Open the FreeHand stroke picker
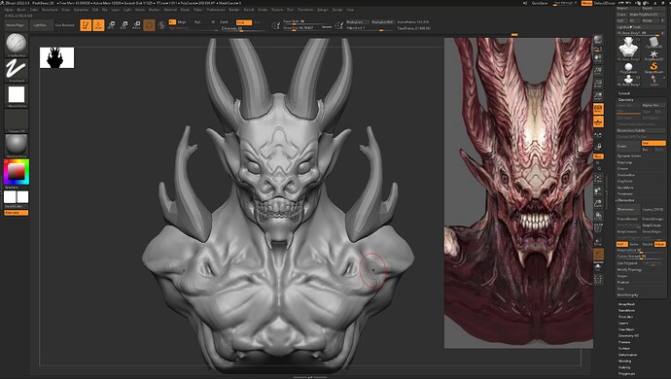 click(x=17, y=70)
